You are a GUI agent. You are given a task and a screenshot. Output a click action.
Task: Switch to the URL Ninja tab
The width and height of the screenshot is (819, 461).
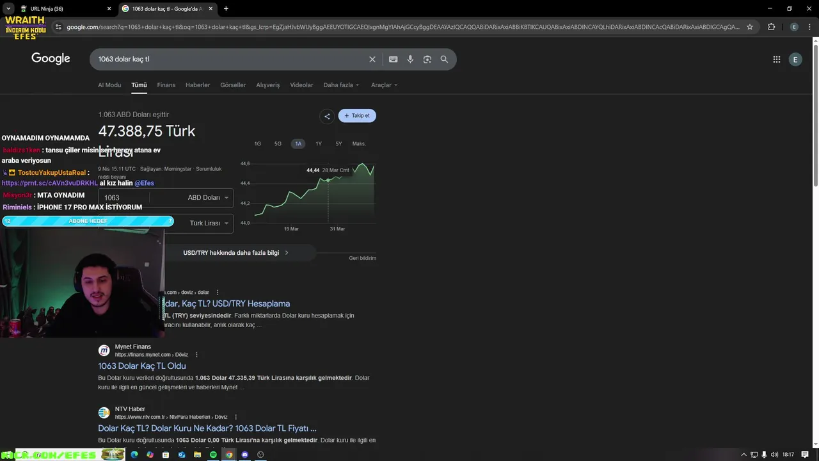(x=64, y=8)
